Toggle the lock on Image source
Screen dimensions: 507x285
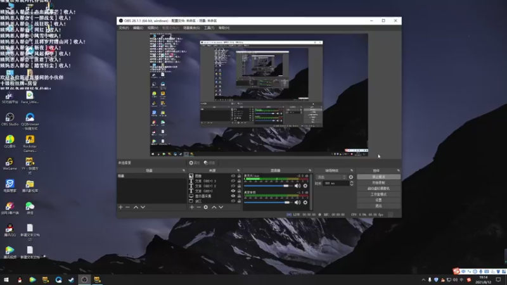pyautogui.click(x=240, y=176)
